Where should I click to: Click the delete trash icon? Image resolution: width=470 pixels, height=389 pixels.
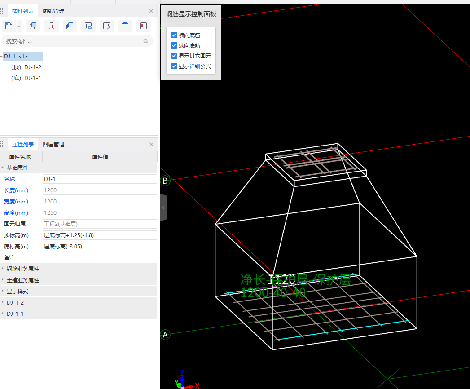[x=52, y=26]
